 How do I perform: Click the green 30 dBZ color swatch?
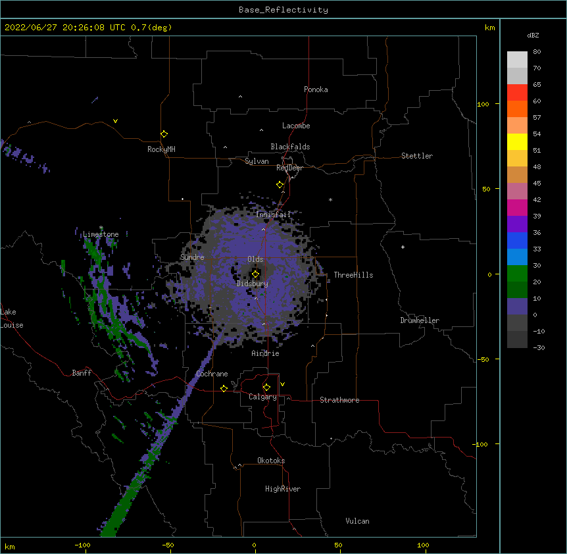517,274
